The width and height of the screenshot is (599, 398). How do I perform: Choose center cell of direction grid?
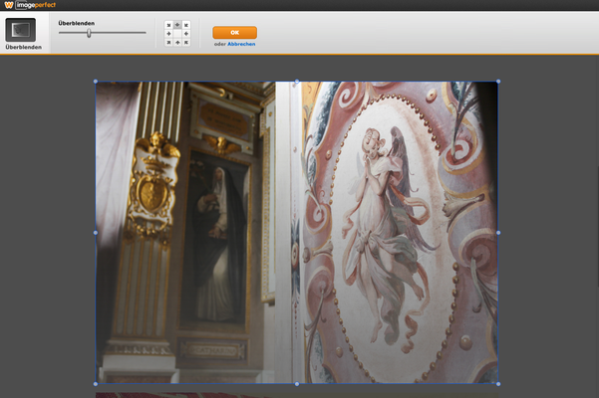pos(177,34)
